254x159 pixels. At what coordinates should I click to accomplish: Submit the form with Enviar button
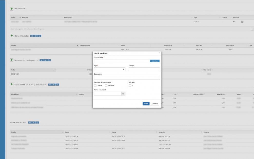coord(146,103)
